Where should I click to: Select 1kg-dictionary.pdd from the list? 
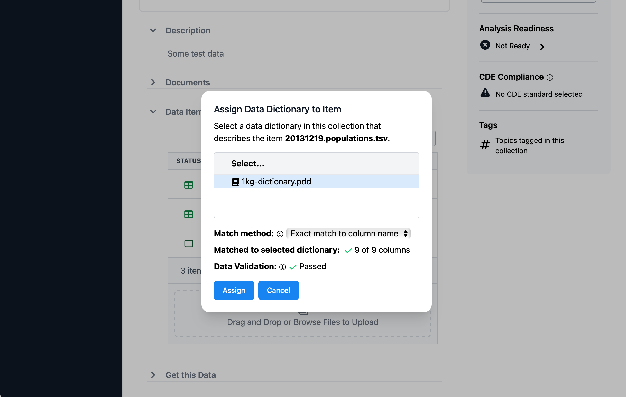[x=276, y=181]
